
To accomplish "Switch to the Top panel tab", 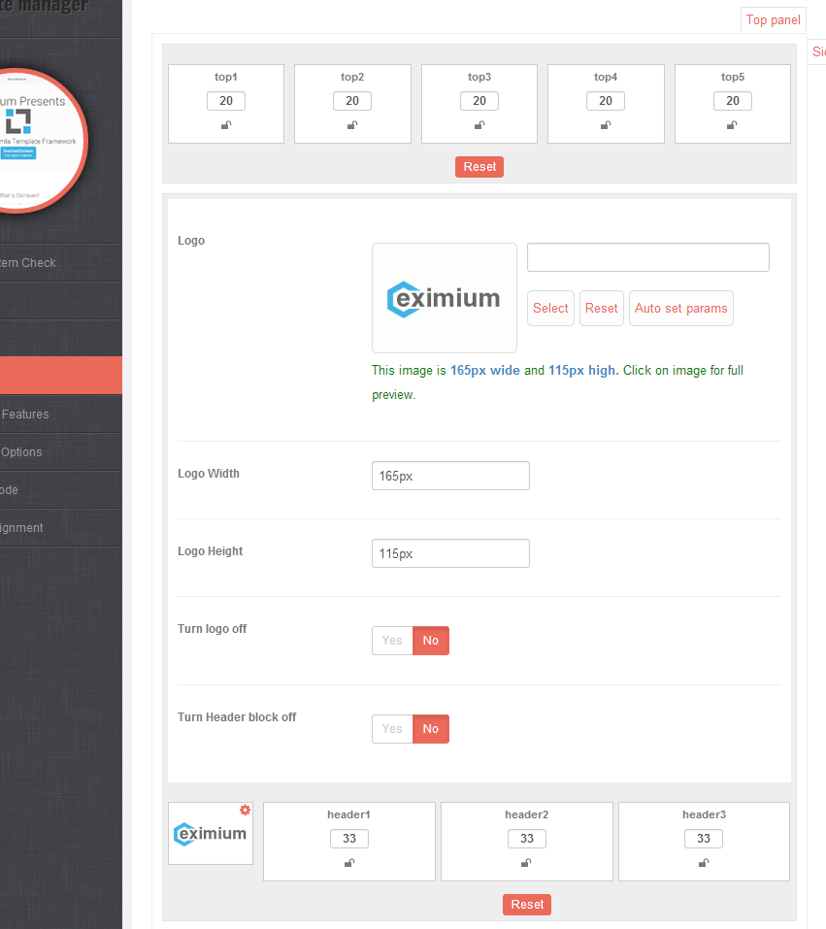I will [x=774, y=19].
